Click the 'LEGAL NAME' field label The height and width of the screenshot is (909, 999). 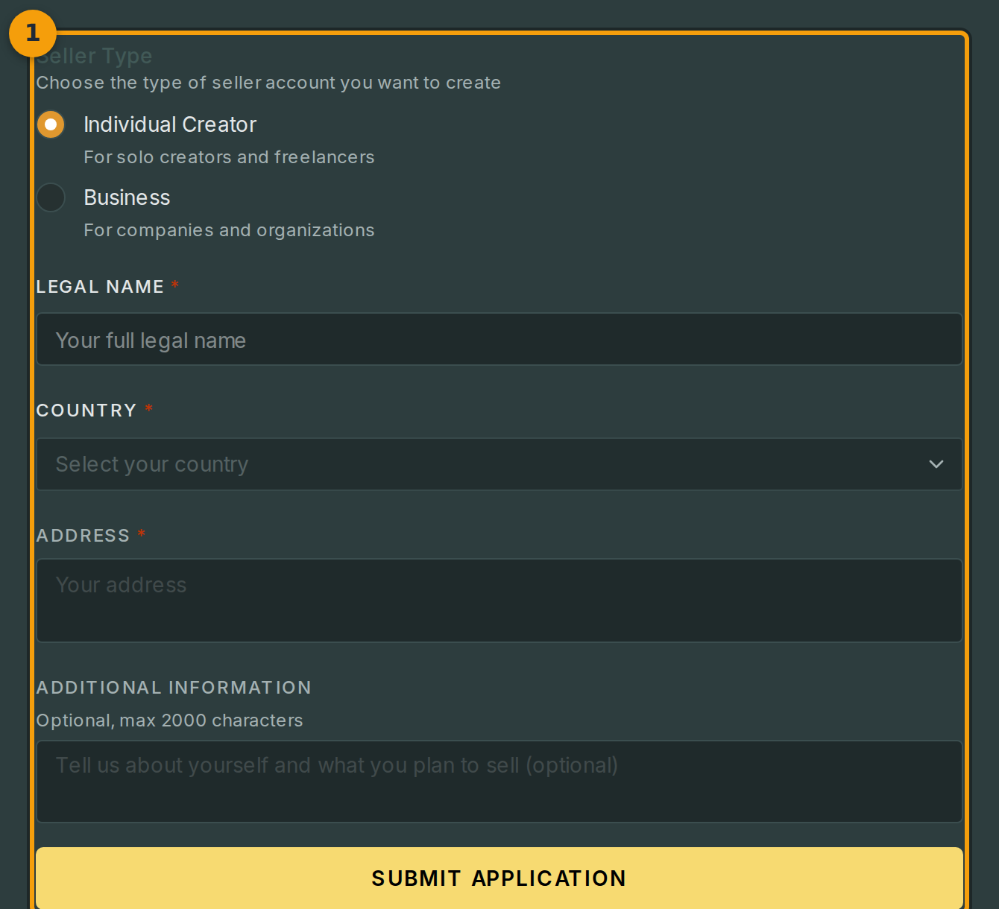[100, 287]
